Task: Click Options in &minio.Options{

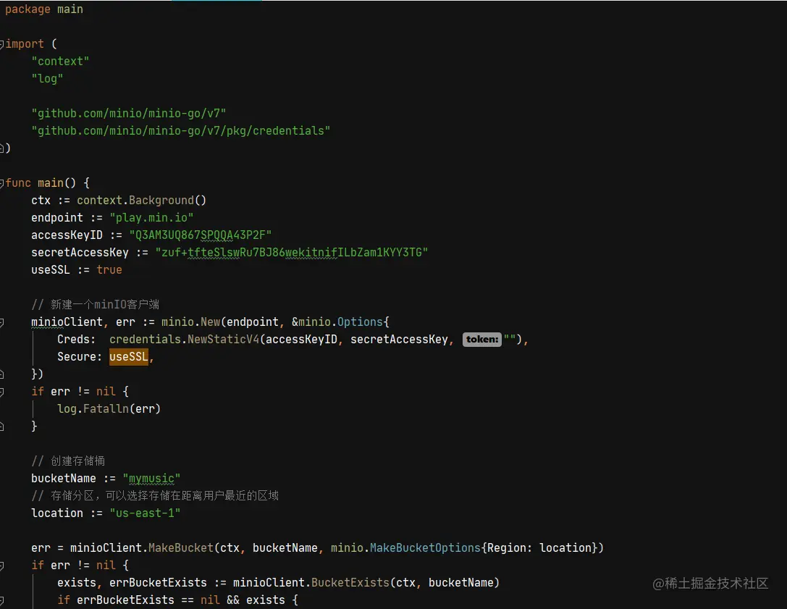Action: [x=360, y=322]
